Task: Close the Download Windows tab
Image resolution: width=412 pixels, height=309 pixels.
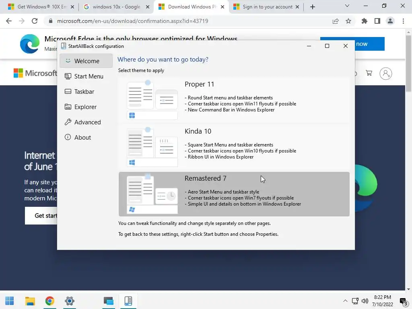Action: tap(222, 7)
